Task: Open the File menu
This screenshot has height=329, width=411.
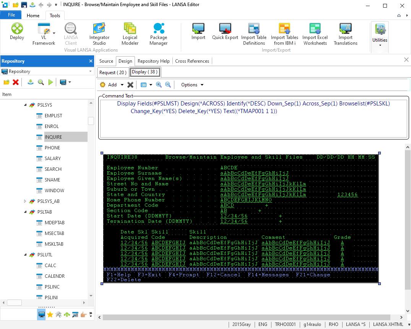Action: tap(11, 15)
